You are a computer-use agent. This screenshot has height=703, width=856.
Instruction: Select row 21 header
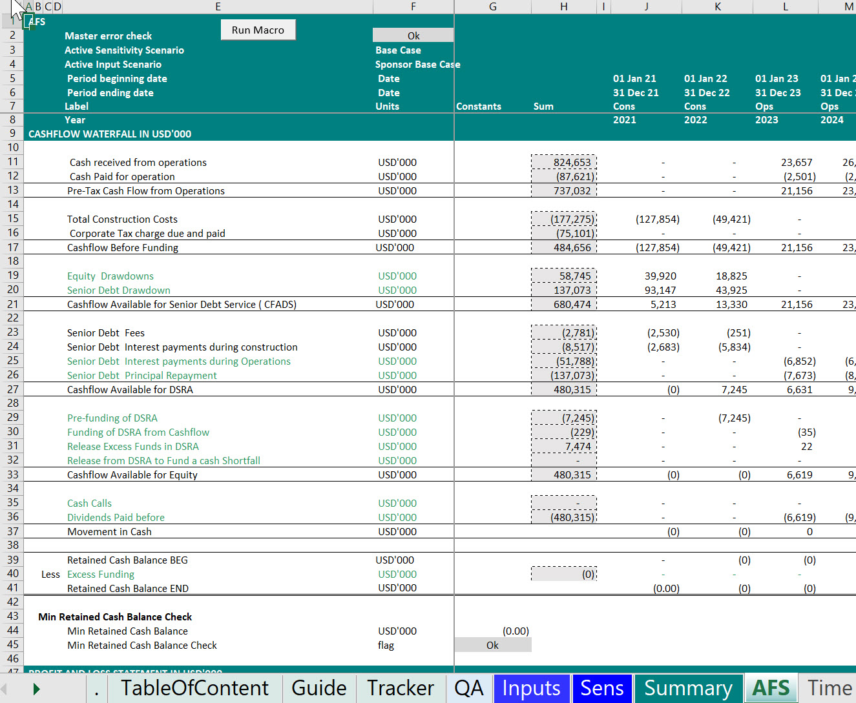12,304
